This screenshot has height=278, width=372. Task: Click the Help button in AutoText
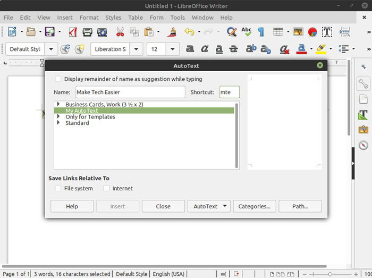[72, 206]
